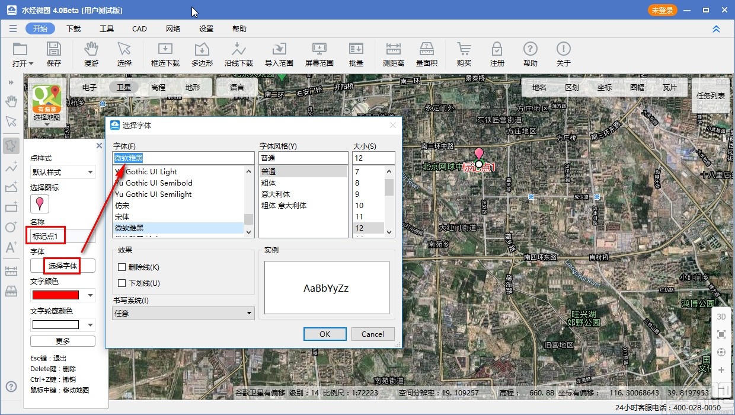Screen dimensions: 735x415
Task: Expand the 文字轮廓颜色 outline color dropdown
Action: pyautogui.click(x=90, y=325)
